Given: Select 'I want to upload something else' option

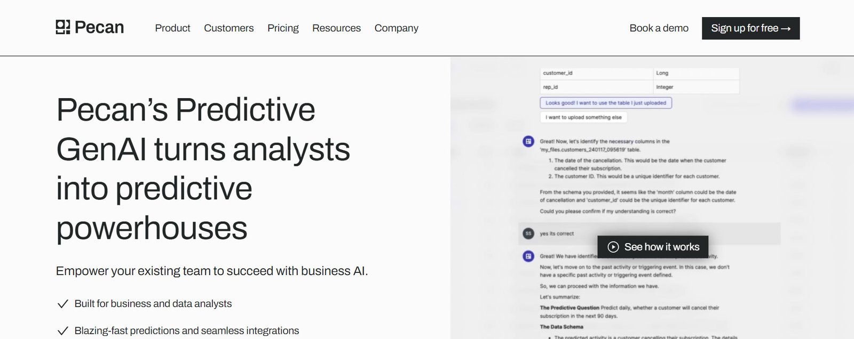Looking at the screenshot, I should tap(583, 117).
